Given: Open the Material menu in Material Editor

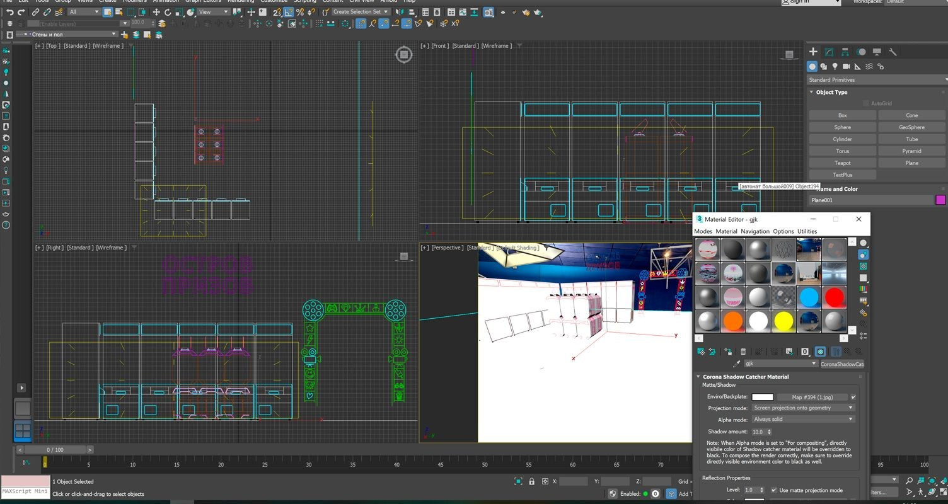Looking at the screenshot, I should coord(726,231).
